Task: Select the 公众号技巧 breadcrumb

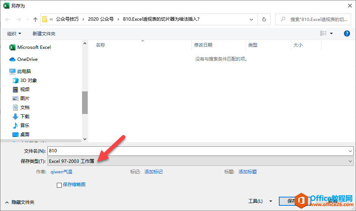Action: coord(67,19)
